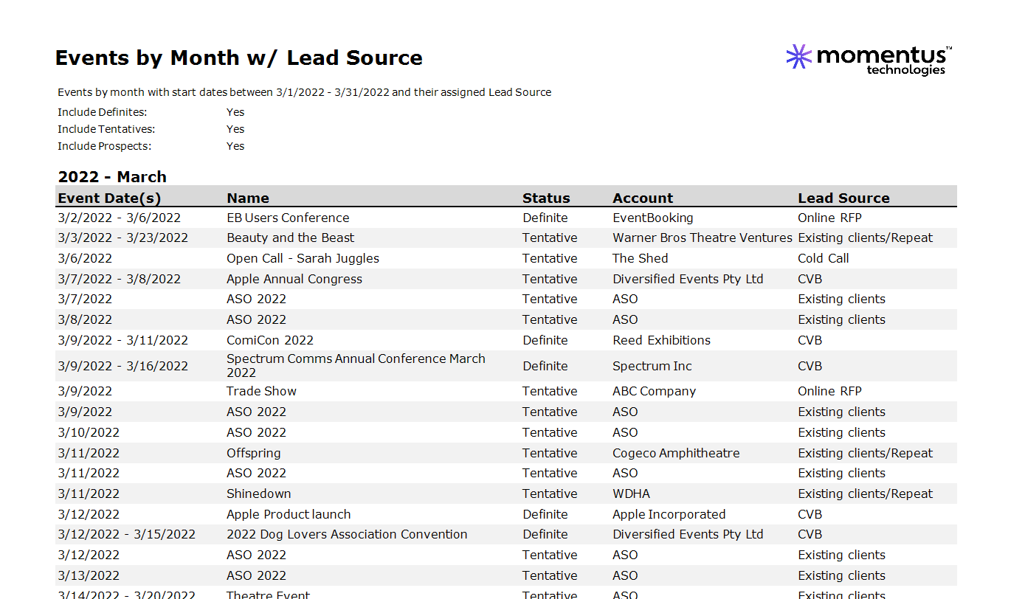Select 'EB Users Conference' event name
Viewport: 1011px width, 599px height.
point(288,218)
